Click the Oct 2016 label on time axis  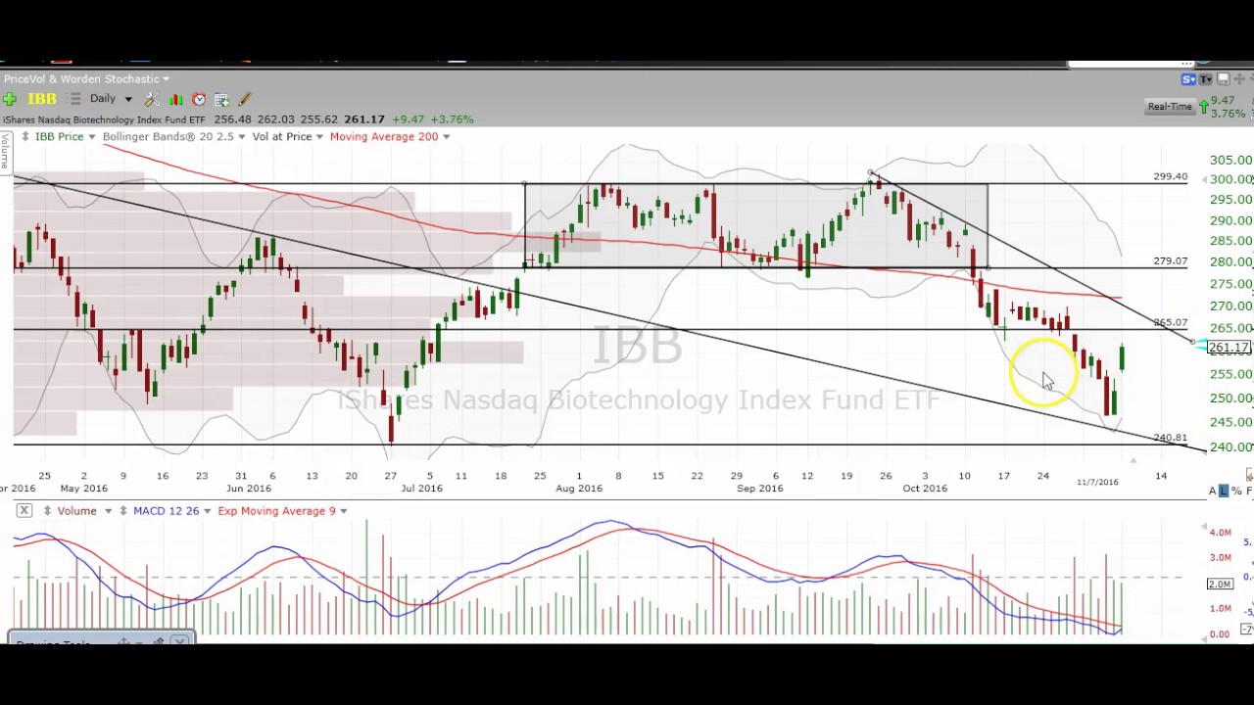(925, 489)
